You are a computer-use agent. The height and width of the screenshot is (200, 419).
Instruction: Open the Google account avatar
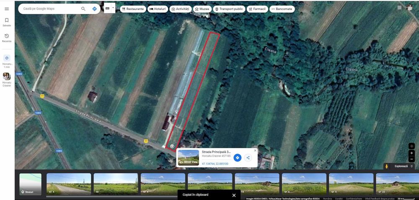pyautogui.click(x=410, y=8)
